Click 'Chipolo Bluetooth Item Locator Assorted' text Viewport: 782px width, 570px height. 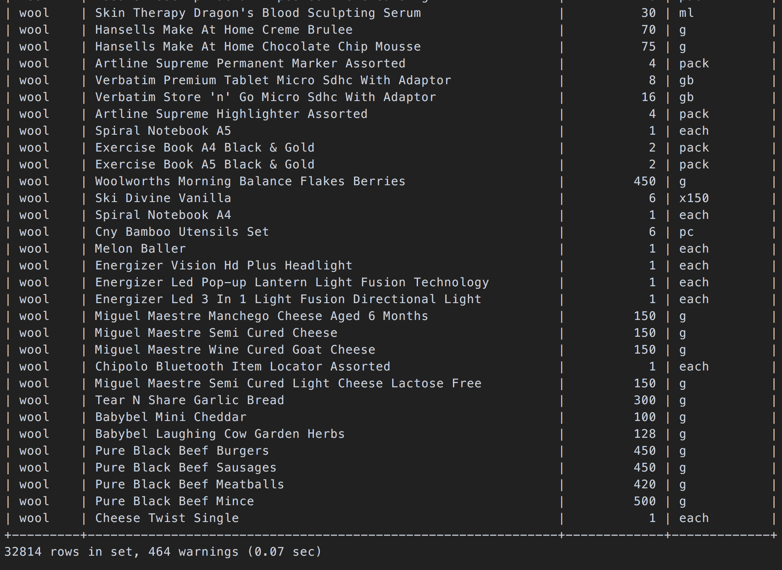pos(243,367)
